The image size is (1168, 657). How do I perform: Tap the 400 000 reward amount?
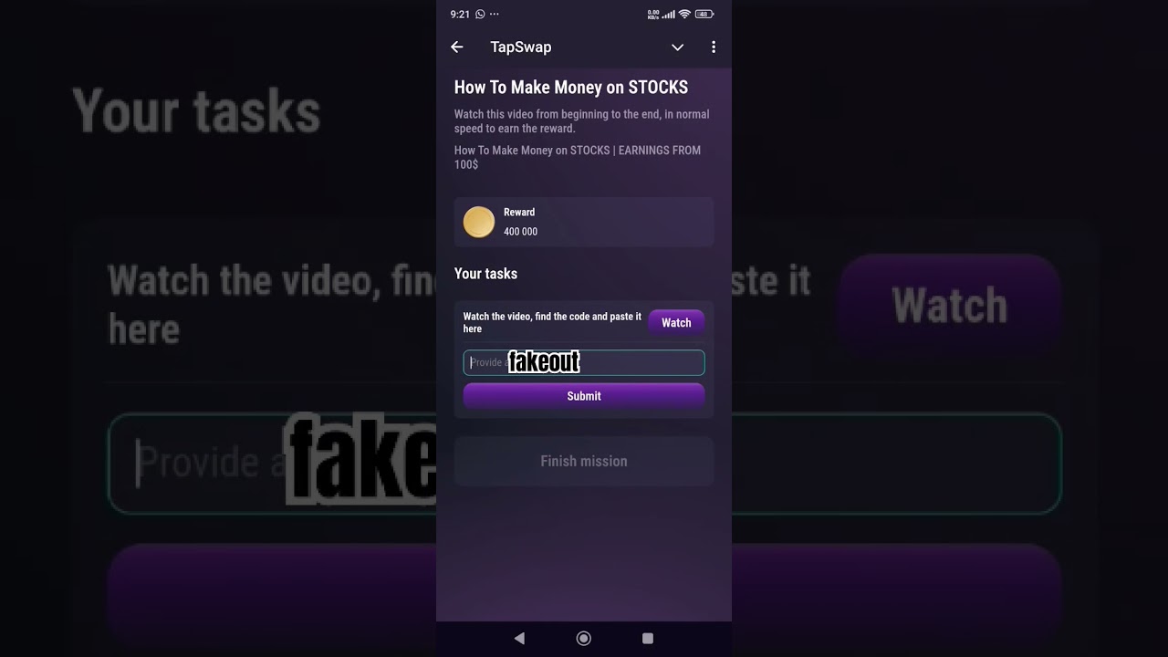520,232
